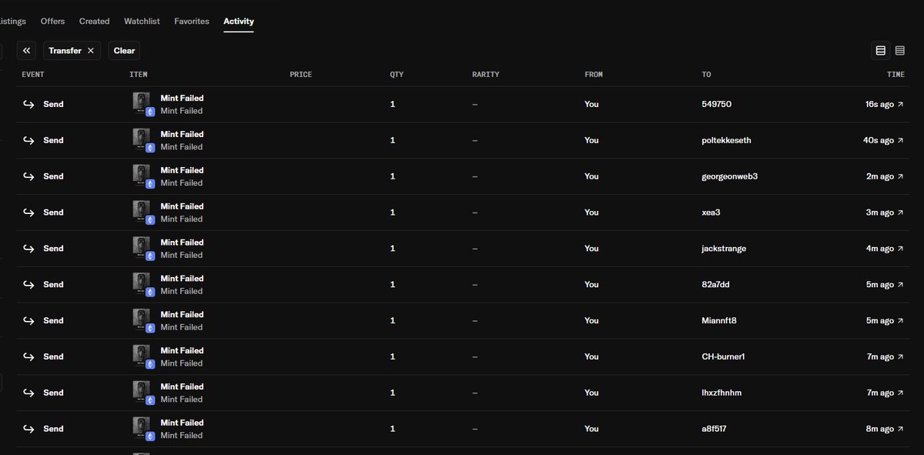The width and height of the screenshot is (924, 455).
Task: Click Mint Failed thumbnail in xea3 row
Action: point(141,211)
